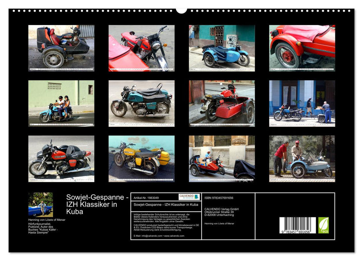Select the yellow motorcycle photo
Image resolution: width=363 pixels, height=261 pixels.
[x=141, y=158]
